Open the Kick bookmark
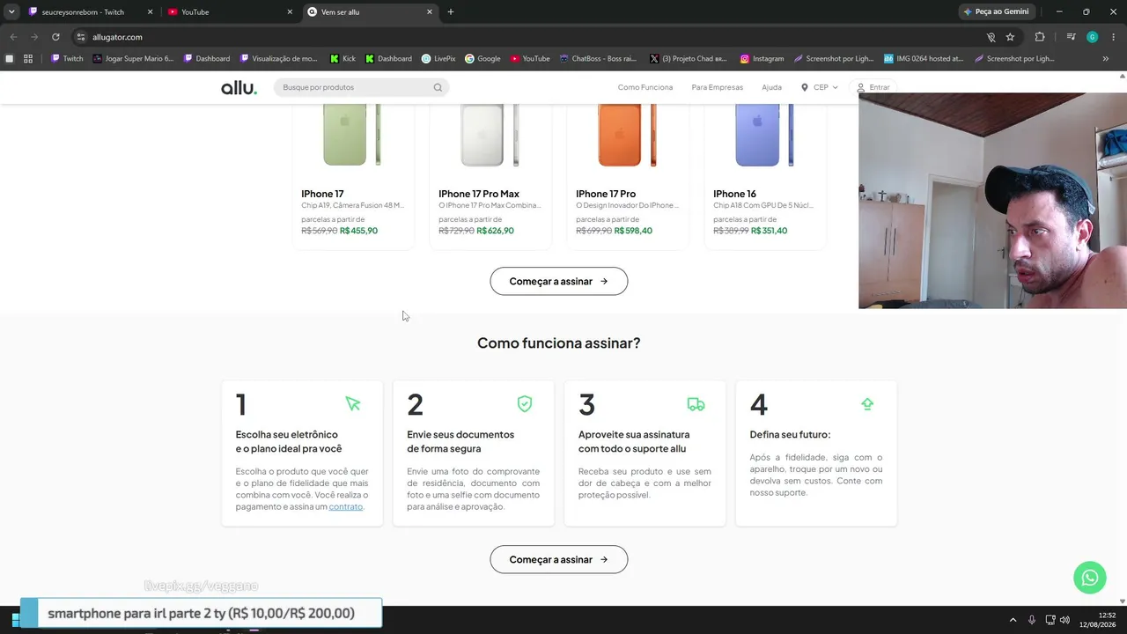 click(x=343, y=59)
